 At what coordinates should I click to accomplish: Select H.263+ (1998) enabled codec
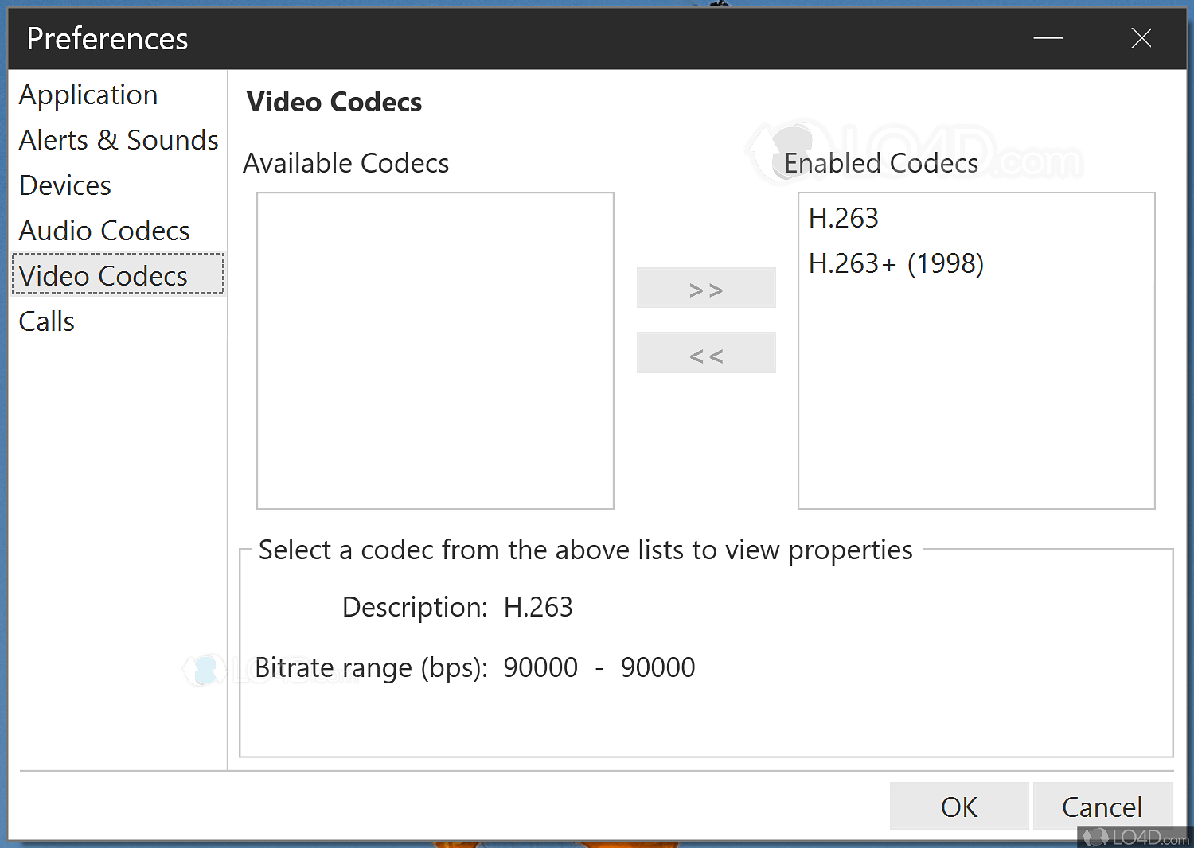(x=896, y=263)
